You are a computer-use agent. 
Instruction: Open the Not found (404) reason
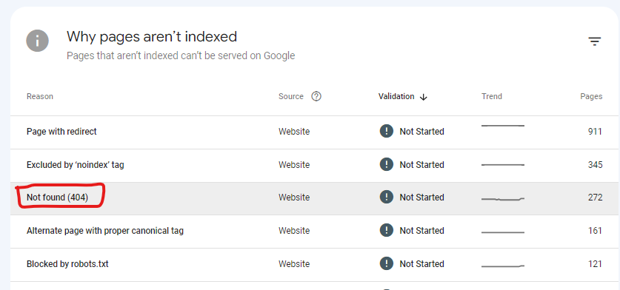pos(57,197)
